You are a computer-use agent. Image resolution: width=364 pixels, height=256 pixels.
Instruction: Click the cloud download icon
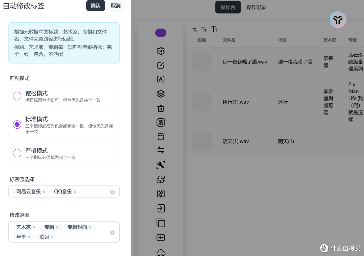161,252
